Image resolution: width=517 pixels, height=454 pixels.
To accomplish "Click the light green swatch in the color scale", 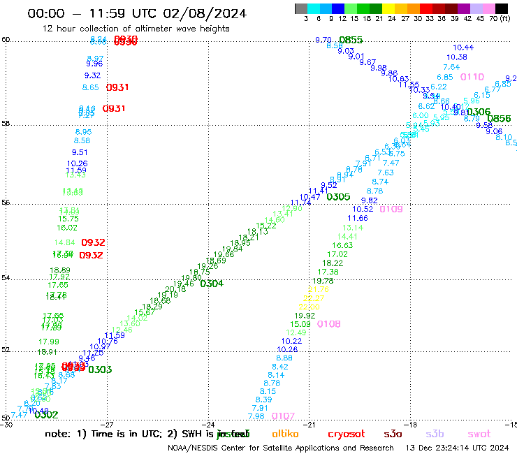I will [351, 8].
